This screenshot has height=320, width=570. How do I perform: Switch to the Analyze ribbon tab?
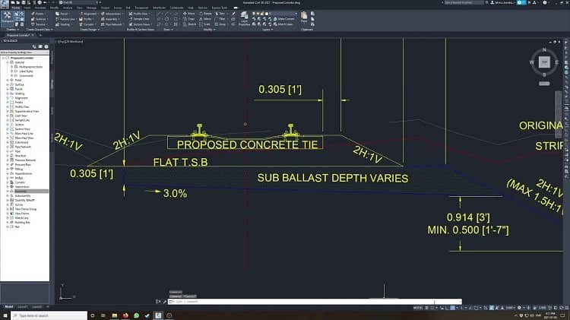pos(68,8)
